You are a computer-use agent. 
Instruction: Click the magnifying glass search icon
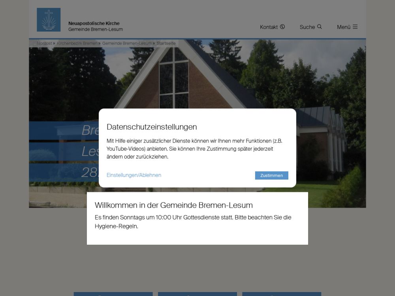[x=320, y=27]
